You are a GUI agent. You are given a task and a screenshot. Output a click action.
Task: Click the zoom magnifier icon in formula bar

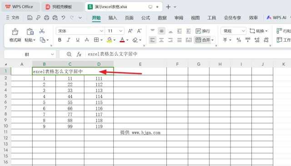(x=69, y=54)
